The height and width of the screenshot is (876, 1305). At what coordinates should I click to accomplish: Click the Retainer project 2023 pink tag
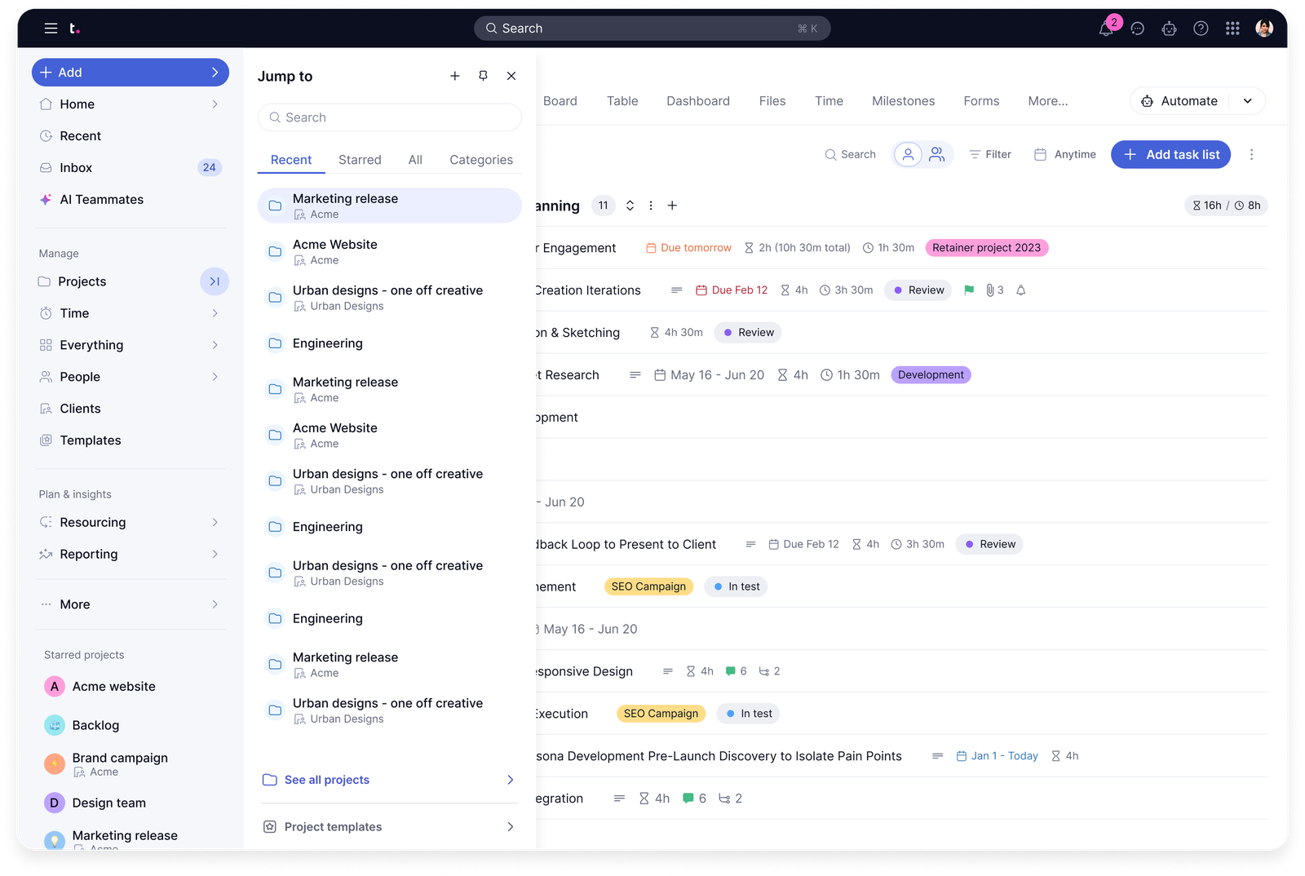tap(987, 248)
